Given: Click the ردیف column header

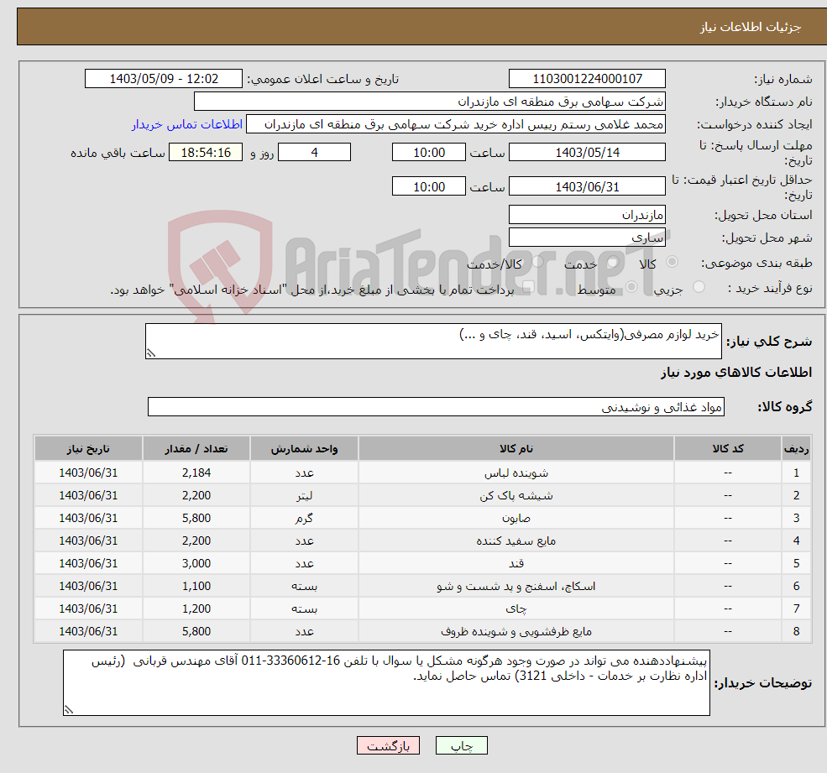Looking at the screenshot, I should coord(796,448).
